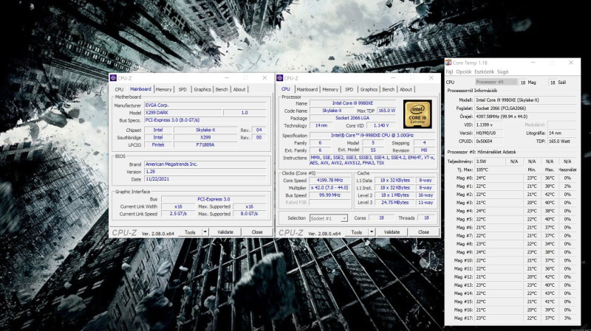Open CPU tab in the Mainboard CPU-Z window

119,89
